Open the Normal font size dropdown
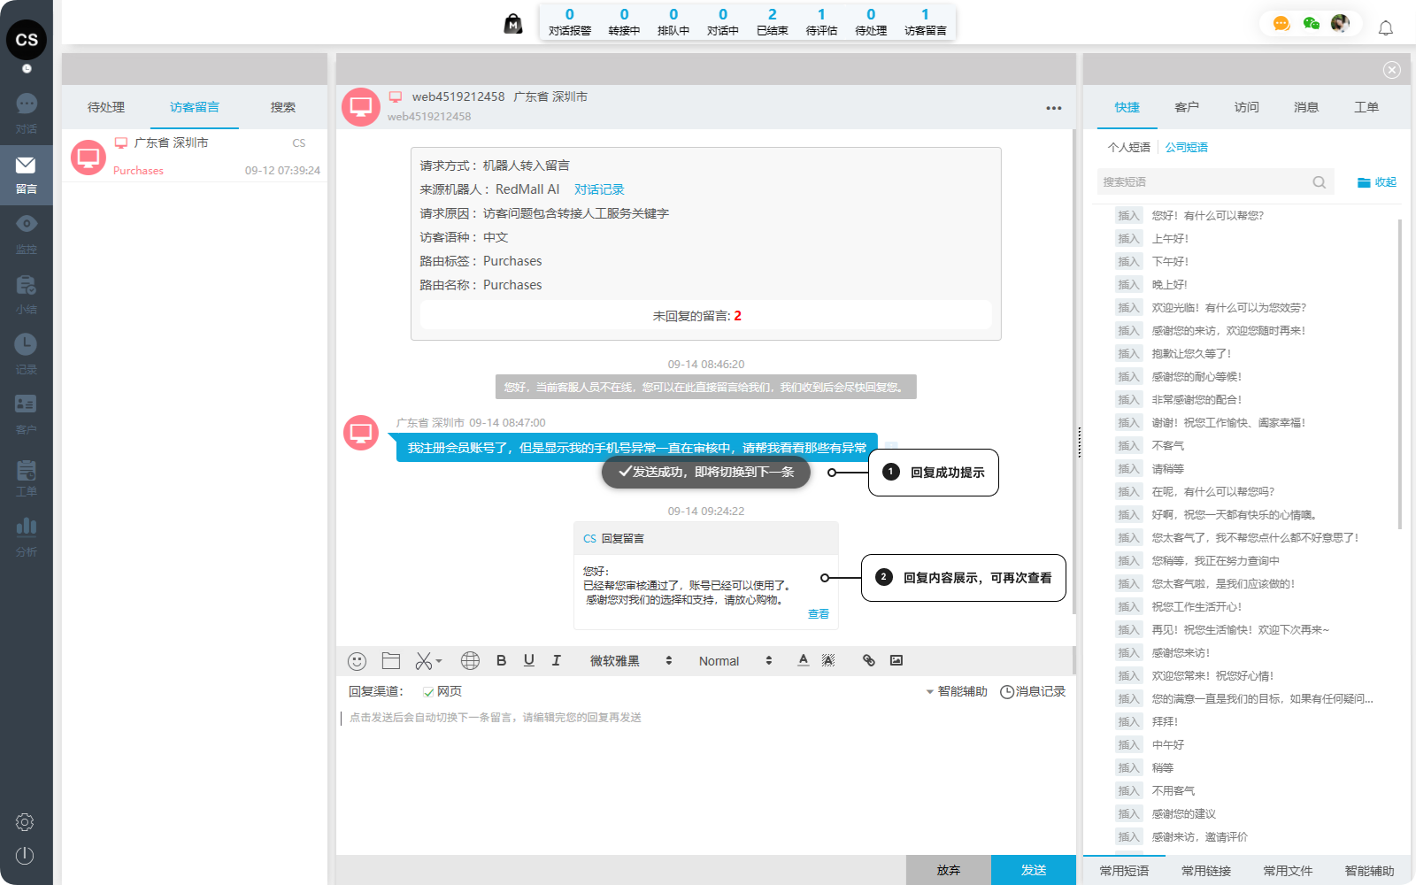The width and height of the screenshot is (1416, 885). (x=735, y=661)
